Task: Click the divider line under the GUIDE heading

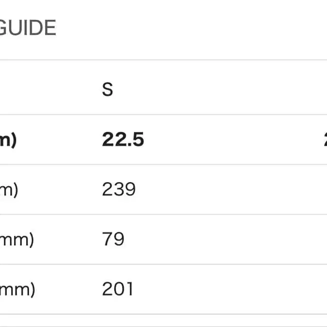Action: (x=163, y=60)
